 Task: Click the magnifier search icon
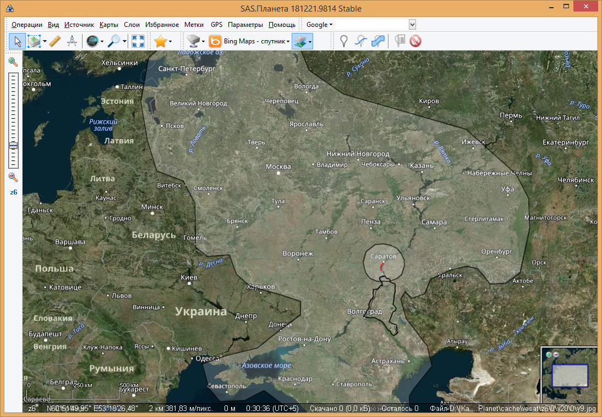click(114, 41)
